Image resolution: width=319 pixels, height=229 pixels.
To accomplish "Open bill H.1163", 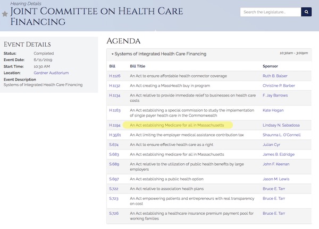I will coord(115,110).
